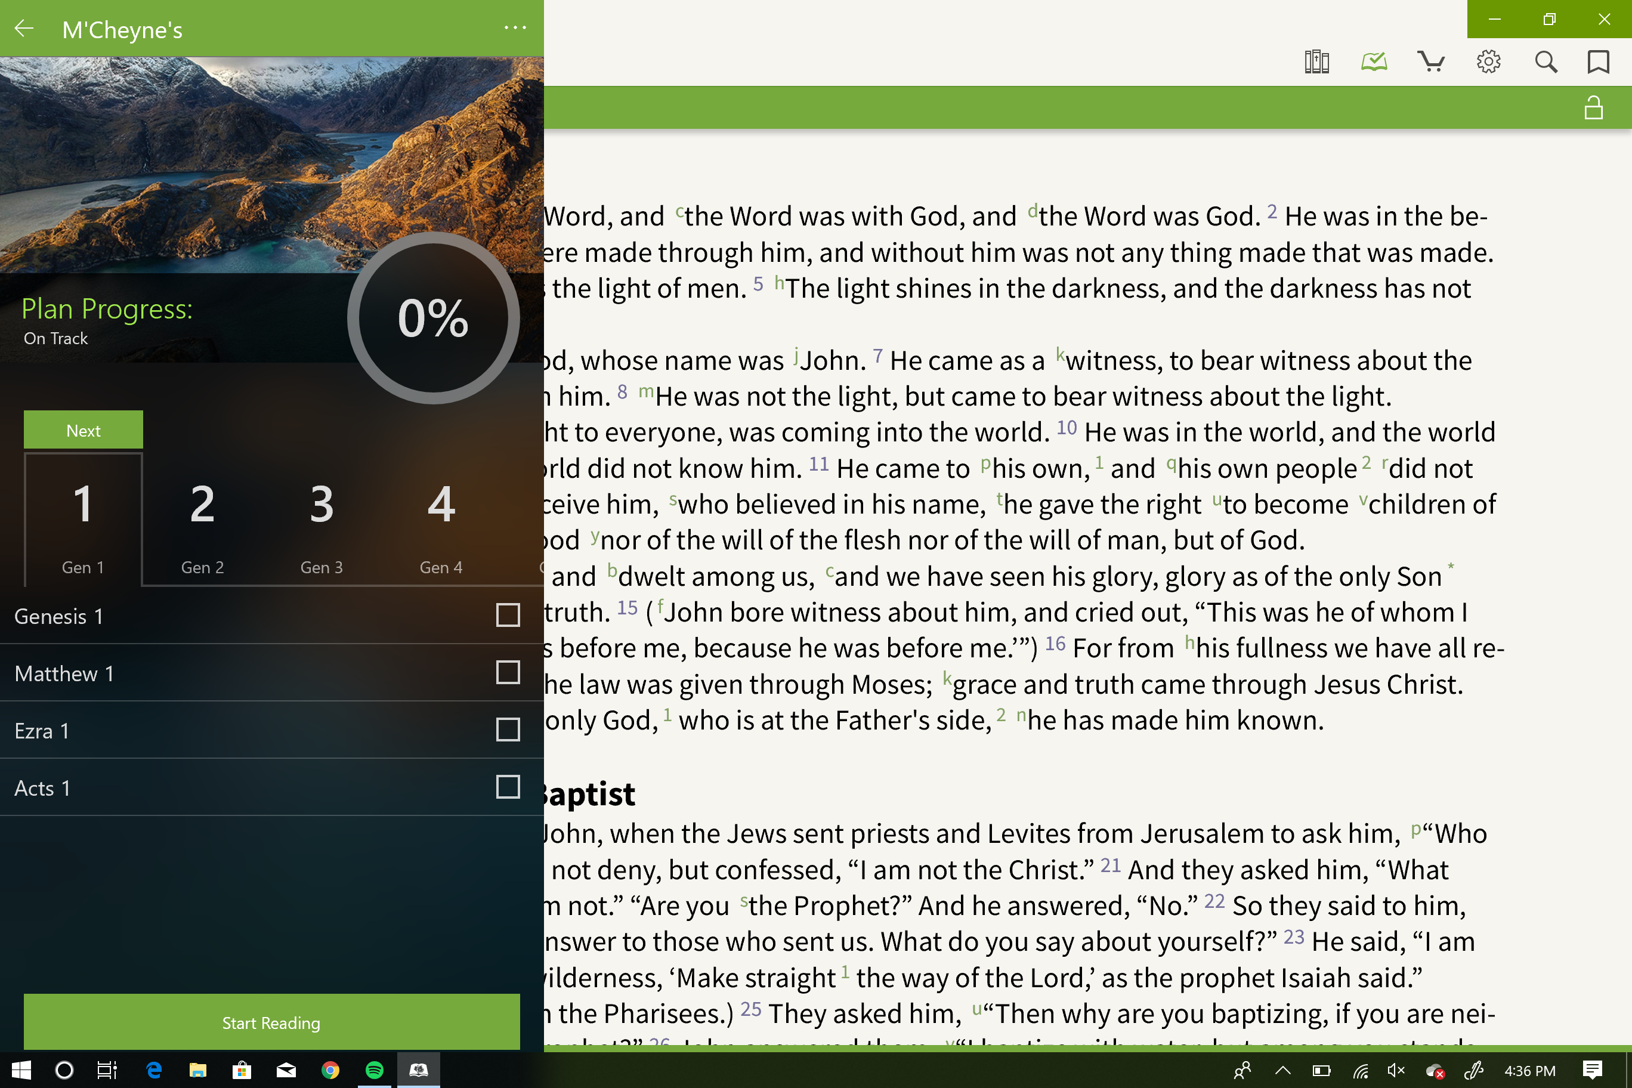Open Cortana circle on taskbar

point(64,1071)
